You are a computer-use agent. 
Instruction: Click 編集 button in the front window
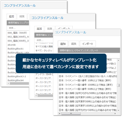[x=74, y=44]
